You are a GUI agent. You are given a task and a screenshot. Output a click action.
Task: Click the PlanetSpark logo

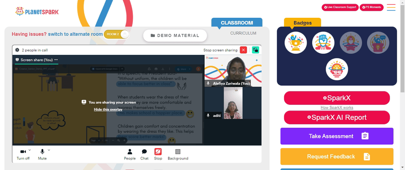[x=37, y=12]
